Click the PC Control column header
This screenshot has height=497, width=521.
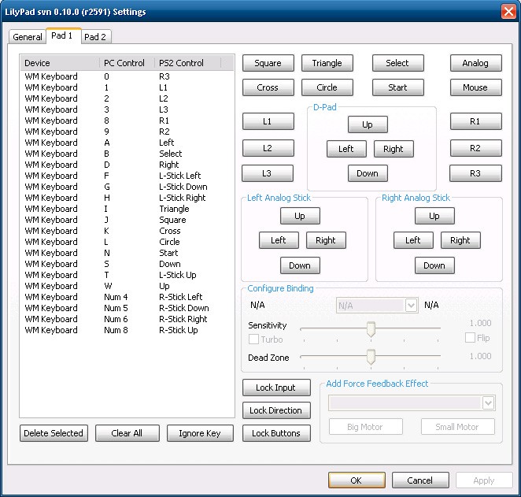click(x=126, y=63)
